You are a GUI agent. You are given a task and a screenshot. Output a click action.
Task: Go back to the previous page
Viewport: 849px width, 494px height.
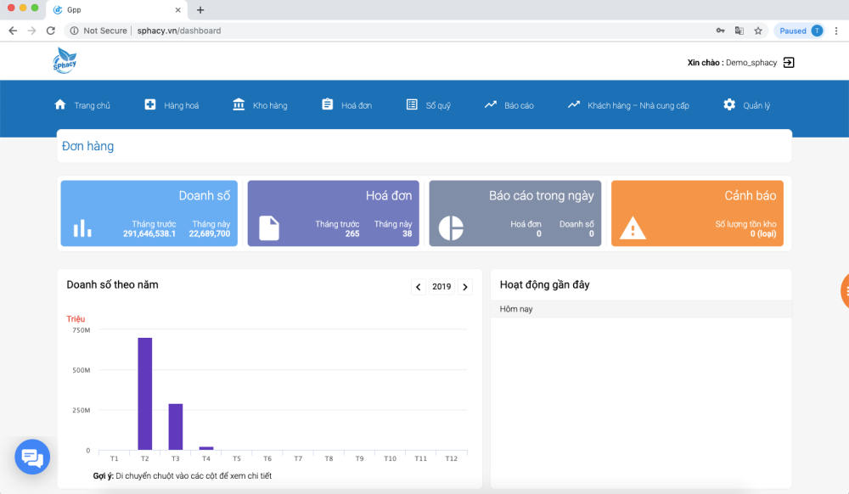(x=13, y=31)
